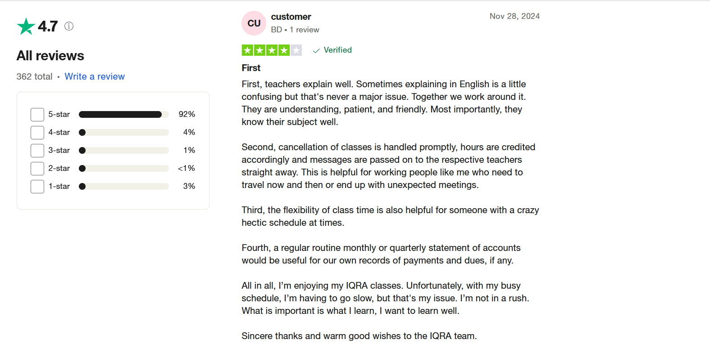
Task: Check the 4-star filter checkbox
Action: [37, 133]
